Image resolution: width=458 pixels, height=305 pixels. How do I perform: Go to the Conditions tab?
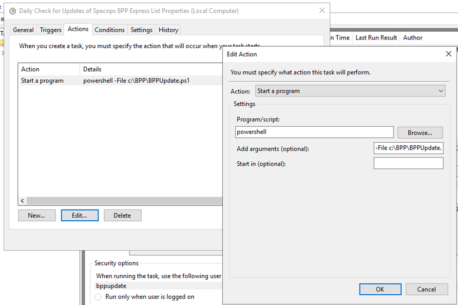[x=110, y=30]
